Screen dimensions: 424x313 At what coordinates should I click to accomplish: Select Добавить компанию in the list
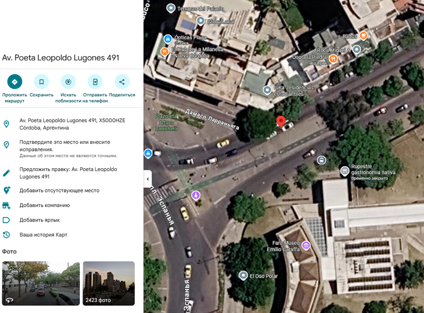[45, 205]
